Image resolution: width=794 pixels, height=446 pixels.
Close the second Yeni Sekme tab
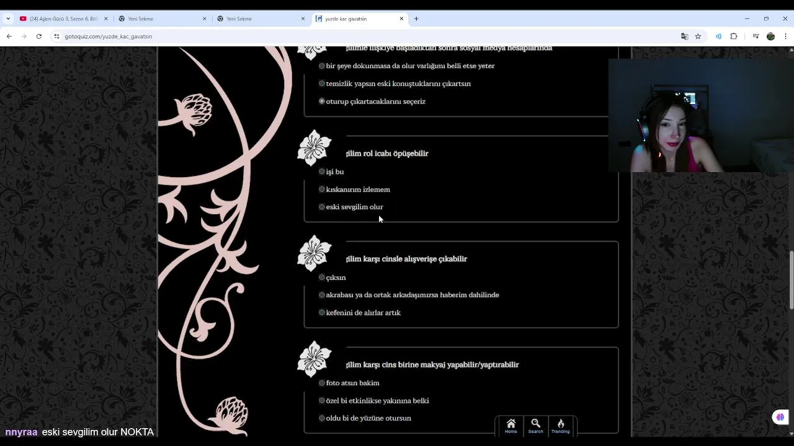click(x=303, y=19)
